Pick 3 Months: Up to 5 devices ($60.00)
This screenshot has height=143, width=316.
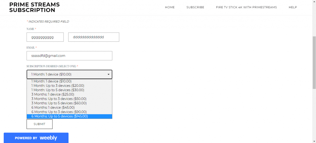click(x=69, y=103)
